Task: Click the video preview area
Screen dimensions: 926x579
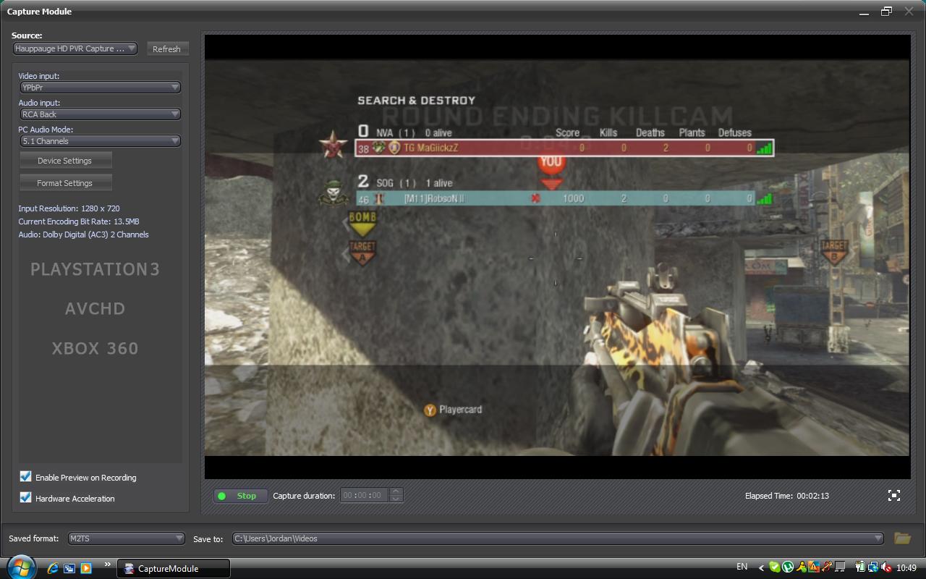Action: (557, 257)
